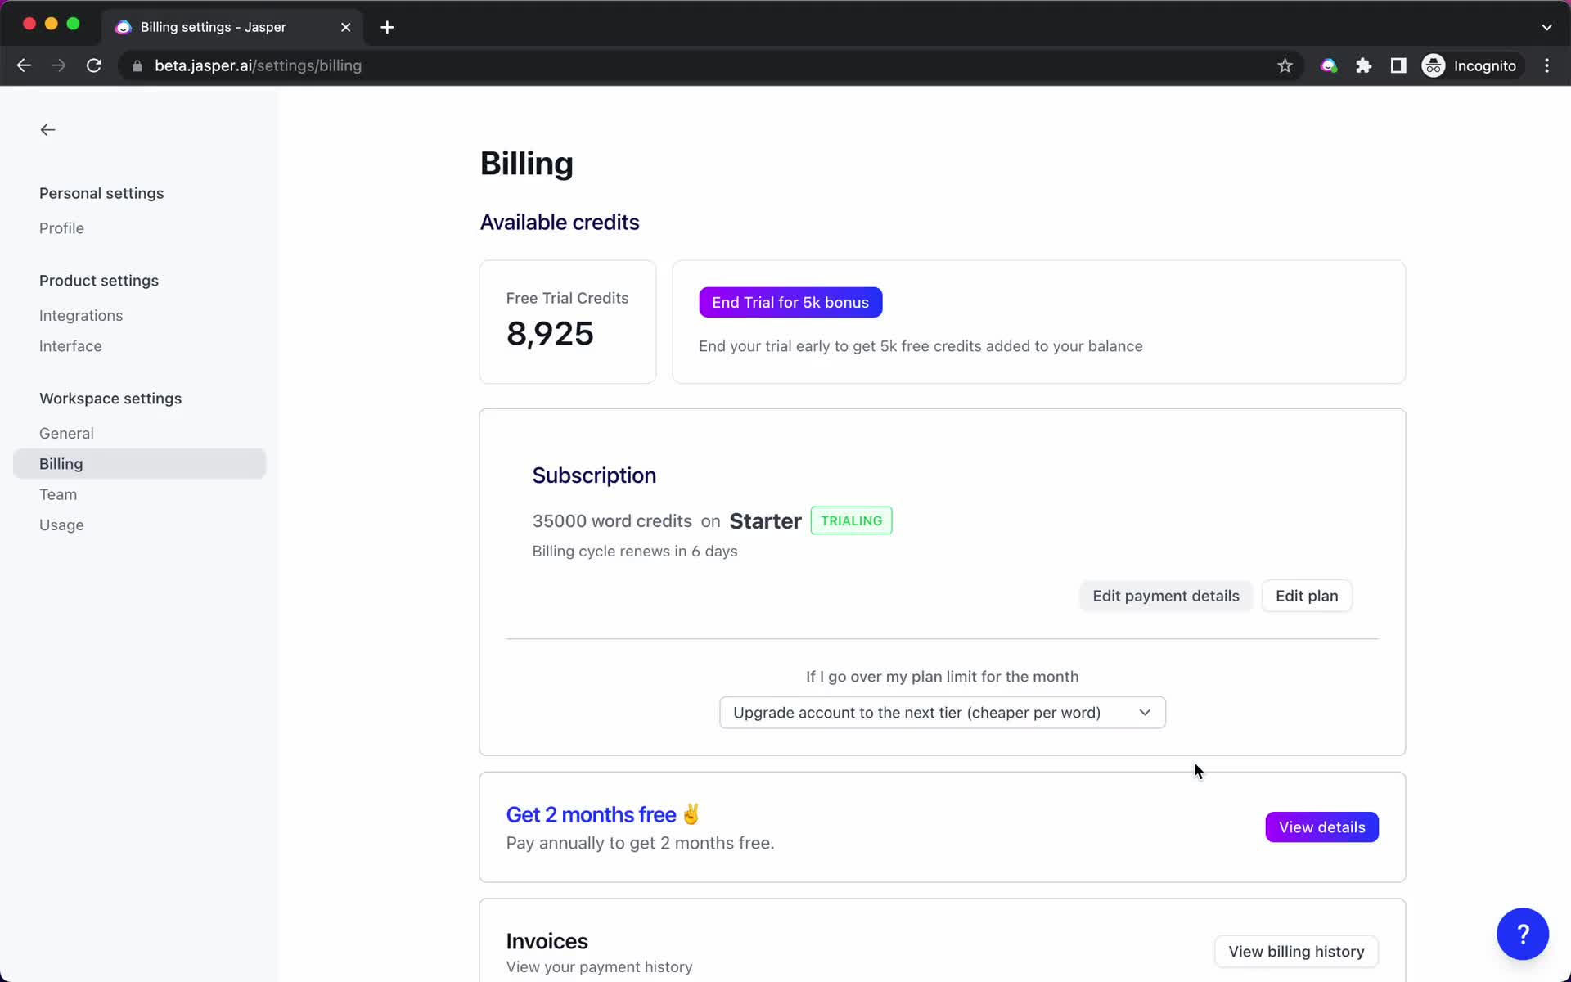Click the back navigation arrow icon
This screenshot has width=1571, height=982.
point(47,128)
